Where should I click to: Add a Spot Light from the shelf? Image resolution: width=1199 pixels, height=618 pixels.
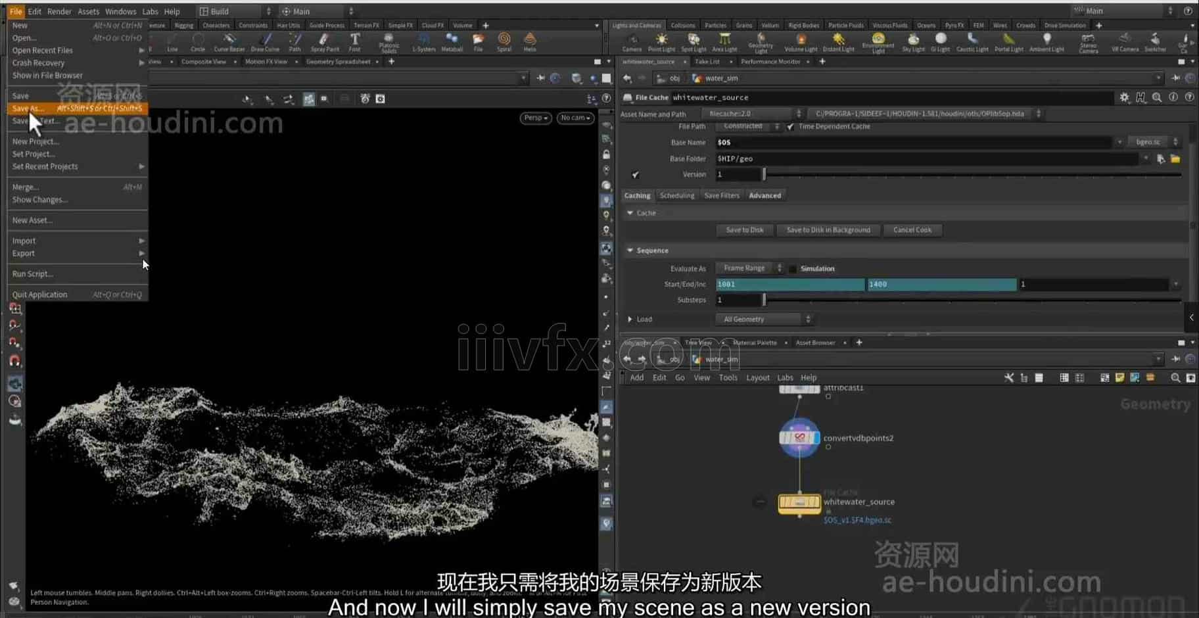tap(694, 42)
